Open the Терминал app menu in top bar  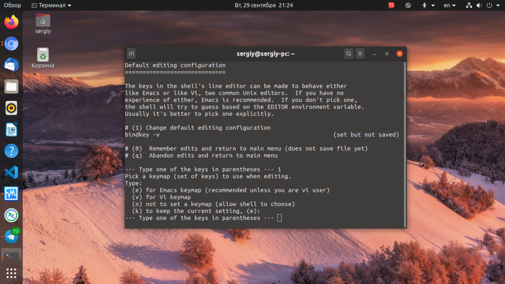click(51, 5)
